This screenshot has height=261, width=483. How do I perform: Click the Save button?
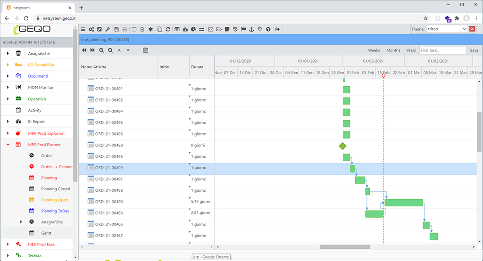pos(474,50)
